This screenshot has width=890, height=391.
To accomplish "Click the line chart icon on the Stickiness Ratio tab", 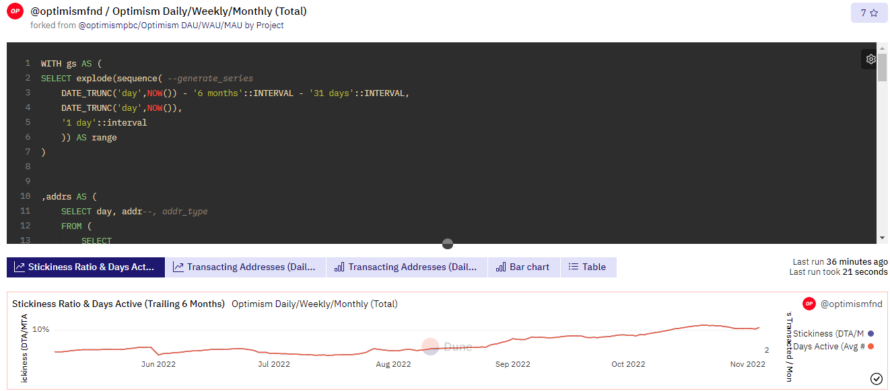I will point(20,267).
